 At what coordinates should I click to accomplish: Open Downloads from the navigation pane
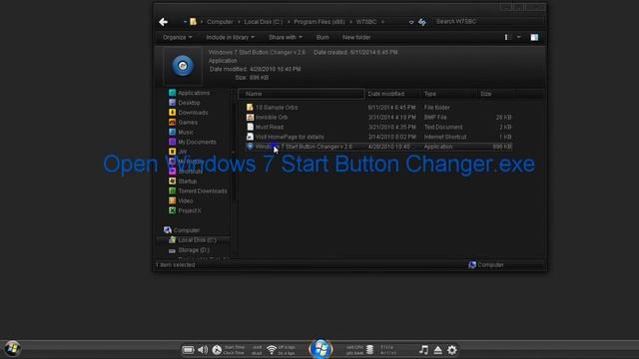(x=193, y=113)
